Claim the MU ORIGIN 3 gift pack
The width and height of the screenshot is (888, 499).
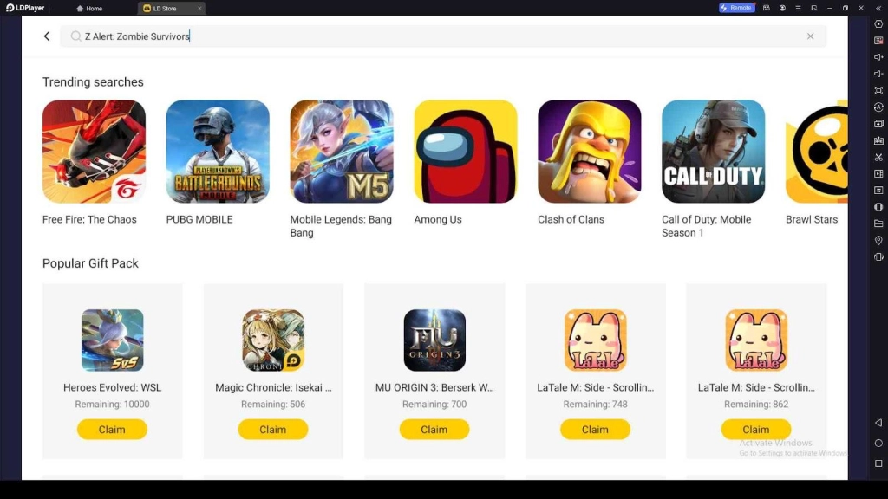434,430
